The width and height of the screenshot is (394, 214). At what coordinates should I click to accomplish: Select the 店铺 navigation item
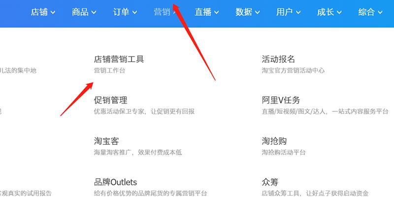(39, 12)
